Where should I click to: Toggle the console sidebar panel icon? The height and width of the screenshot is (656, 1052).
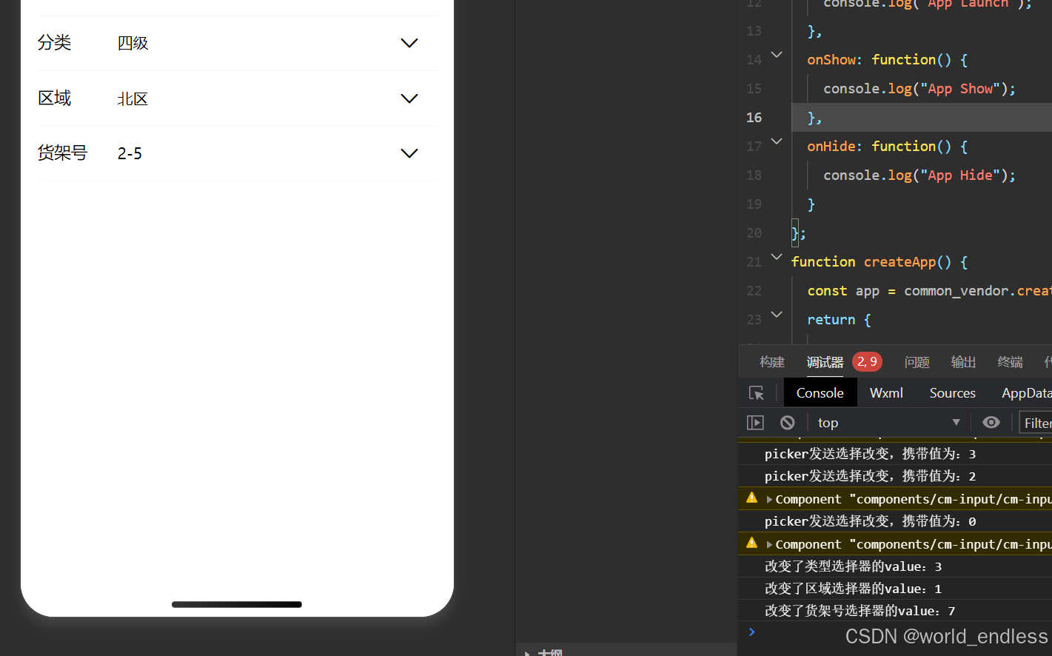coord(755,423)
